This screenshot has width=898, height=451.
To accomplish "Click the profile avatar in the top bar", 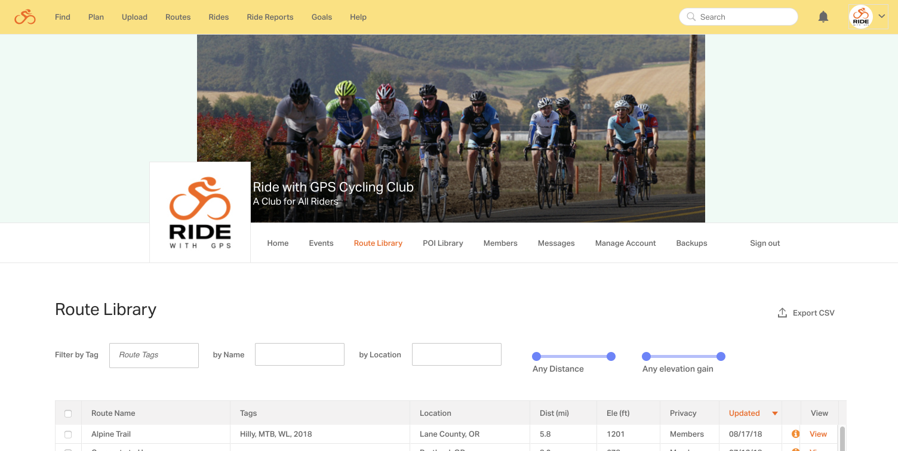I will [x=861, y=17].
